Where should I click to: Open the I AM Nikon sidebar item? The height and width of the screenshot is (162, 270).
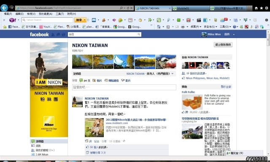click(x=42, y=154)
